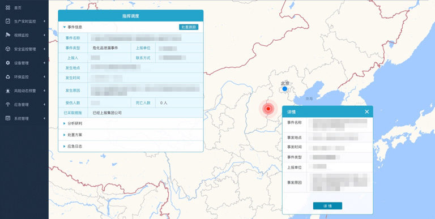Screen dimensions: 435x219
Task: Click the 首页 home icon
Action: (x=8, y=8)
